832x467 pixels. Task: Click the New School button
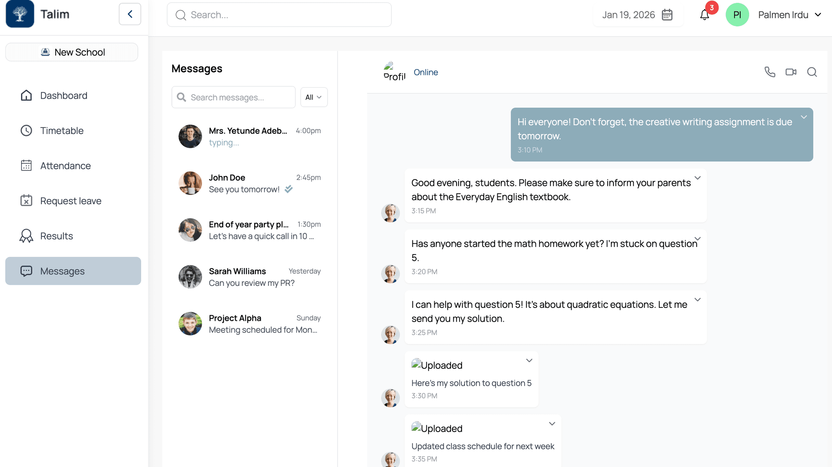click(x=72, y=52)
